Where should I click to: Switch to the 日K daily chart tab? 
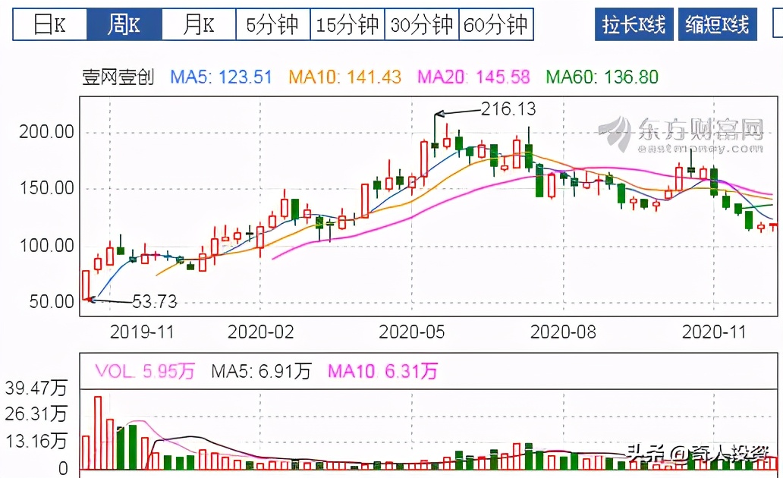49,24
